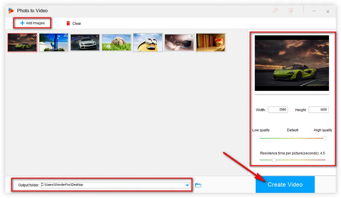Browse output folder with folder icon
This screenshot has width=341, height=198.
198,185
